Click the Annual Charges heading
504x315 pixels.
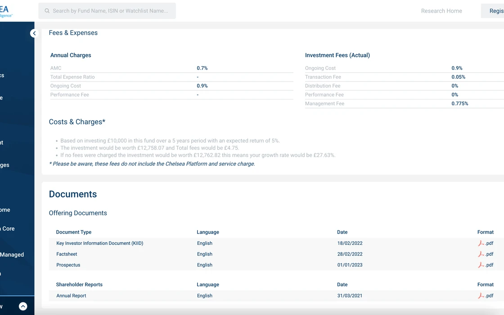coord(71,55)
